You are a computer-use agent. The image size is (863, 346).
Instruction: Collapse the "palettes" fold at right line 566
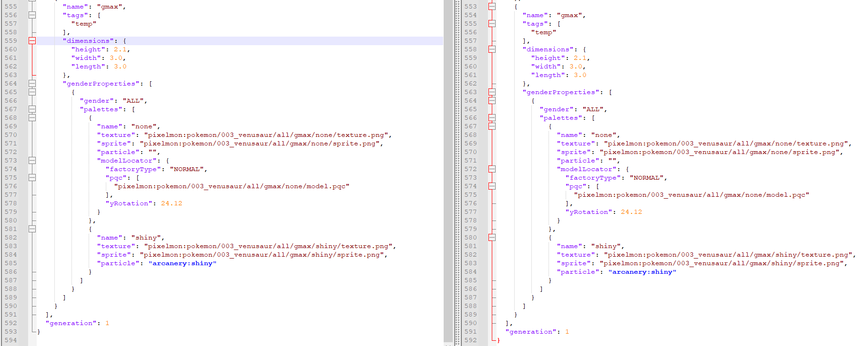pos(492,118)
